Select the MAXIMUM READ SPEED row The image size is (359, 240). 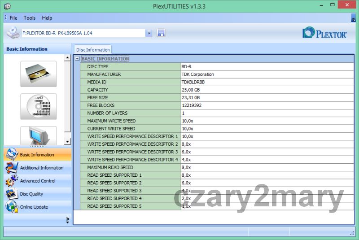click(217, 167)
